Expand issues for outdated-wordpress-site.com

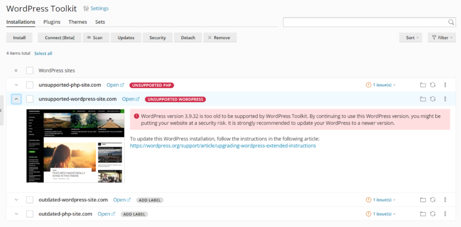[x=381, y=200]
